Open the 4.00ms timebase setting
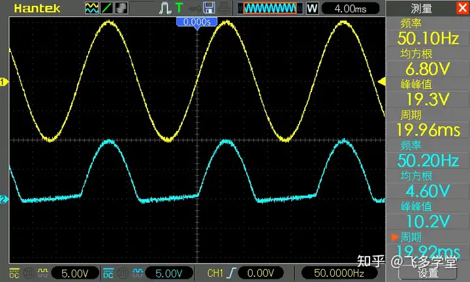The height and width of the screenshot is (282, 470). pyautogui.click(x=351, y=8)
